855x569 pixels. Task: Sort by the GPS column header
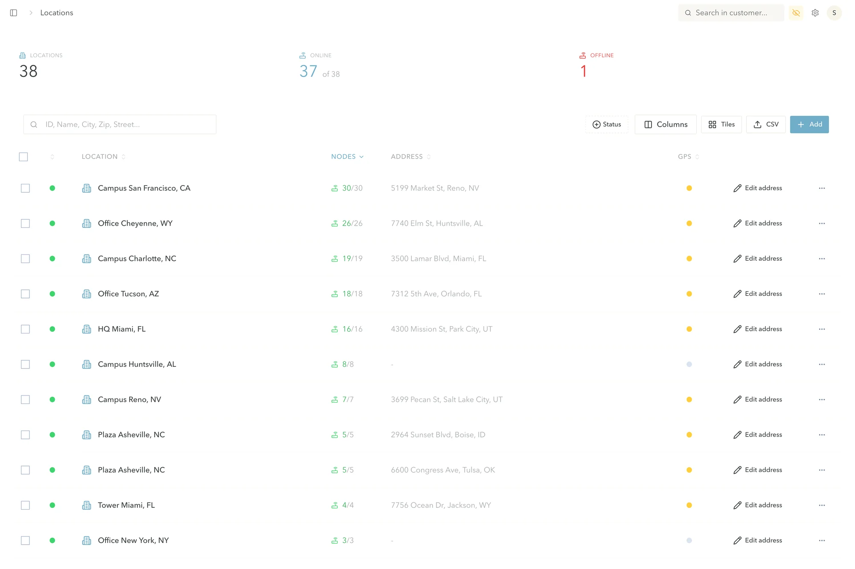coord(688,157)
